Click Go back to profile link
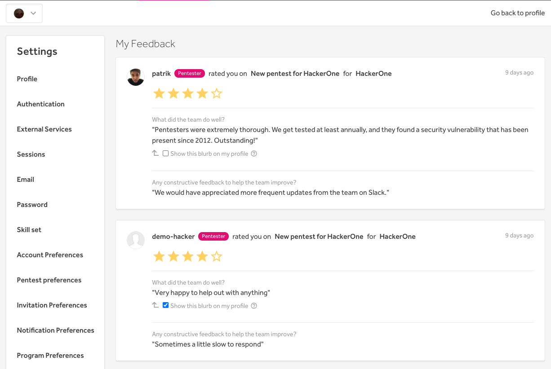The image size is (551, 369). (518, 13)
